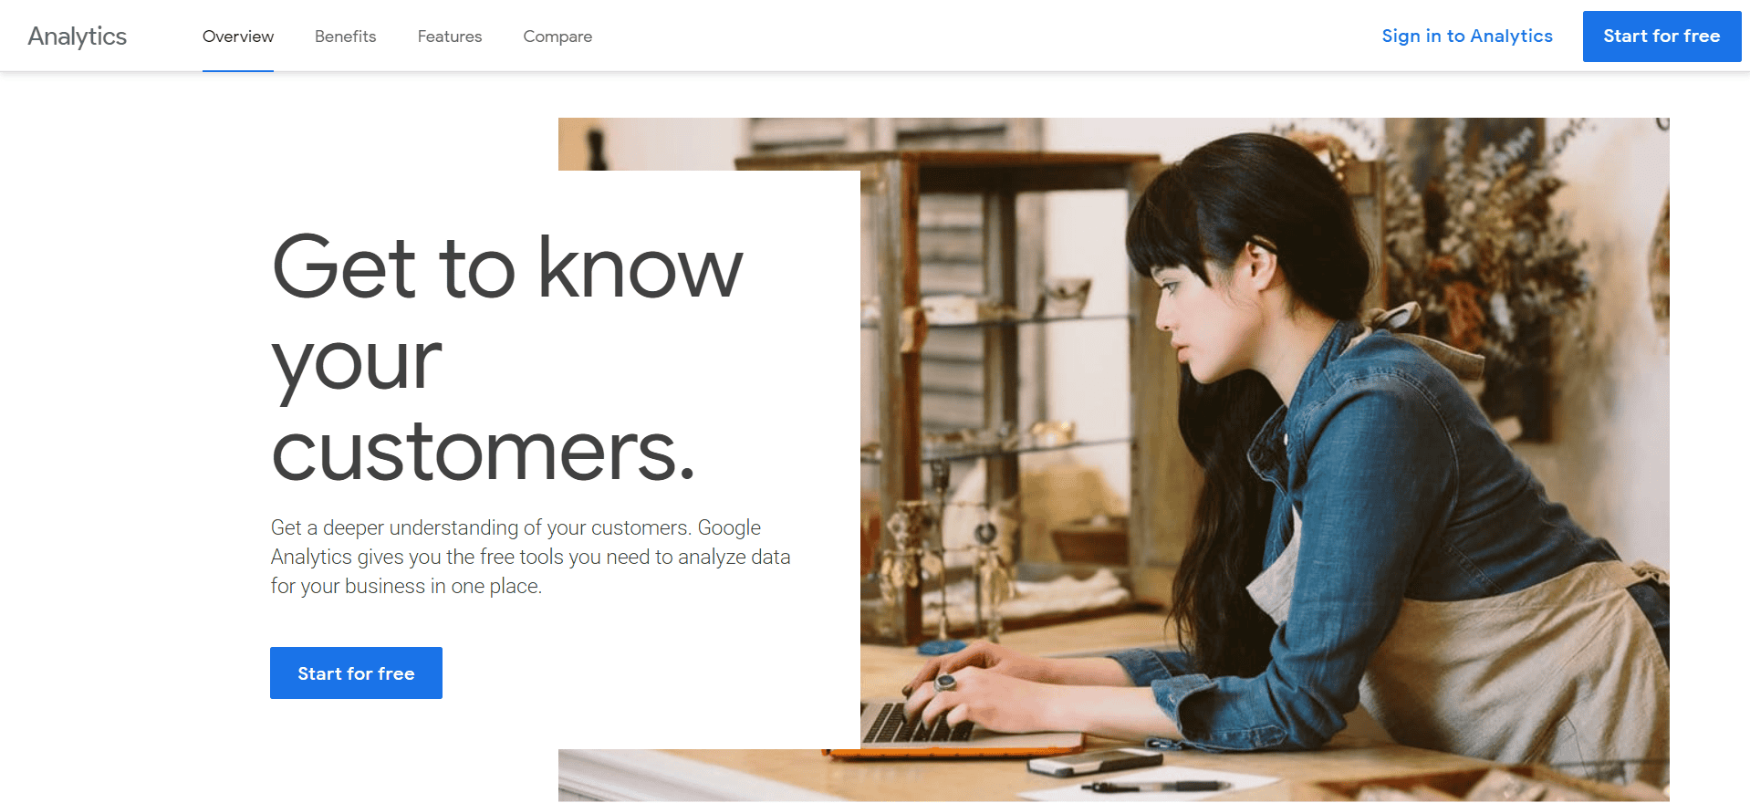Click the blue underline beneath Overview

pyautogui.click(x=238, y=70)
